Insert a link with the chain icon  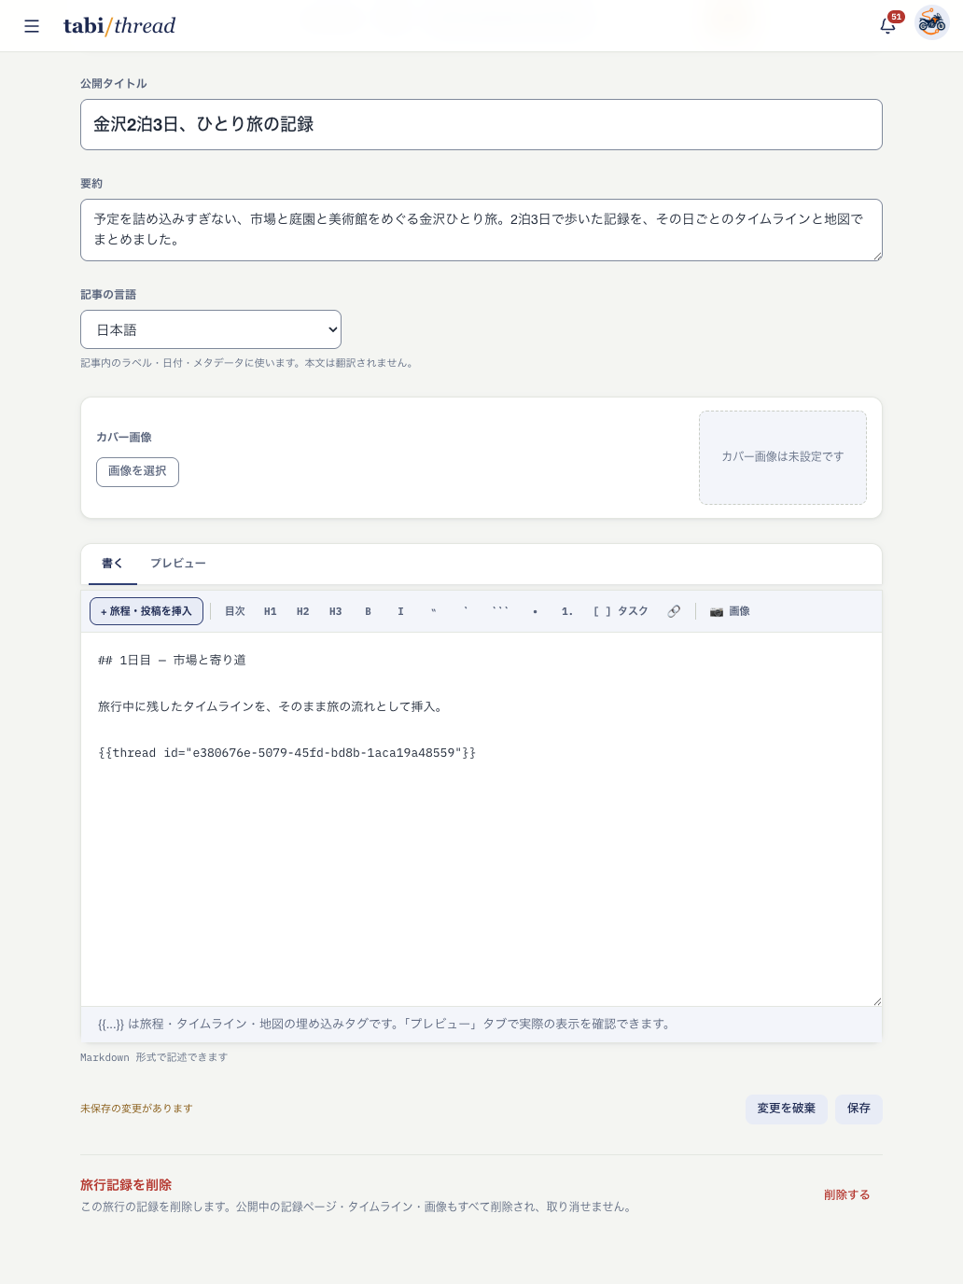pos(674,611)
